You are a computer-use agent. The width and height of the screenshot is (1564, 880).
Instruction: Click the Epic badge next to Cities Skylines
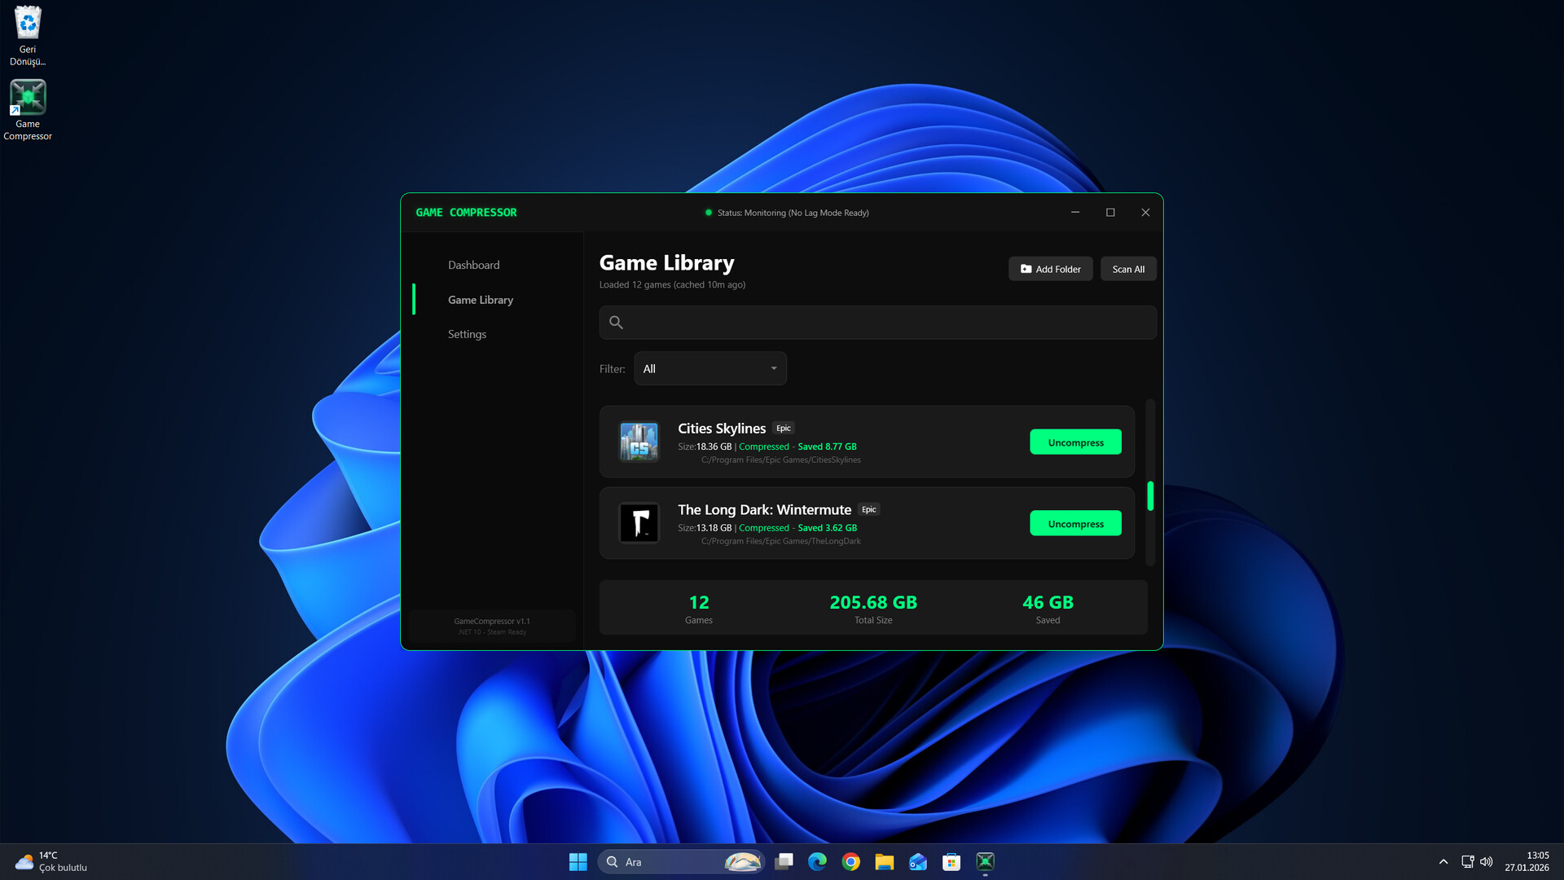point(783,428)
